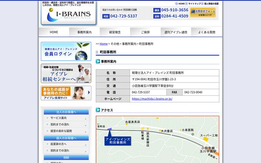Image resolution: width=261 pixels, height=163 pixels.
Task: Click the table phone number 042-729-5337
Action: point(141,92)
